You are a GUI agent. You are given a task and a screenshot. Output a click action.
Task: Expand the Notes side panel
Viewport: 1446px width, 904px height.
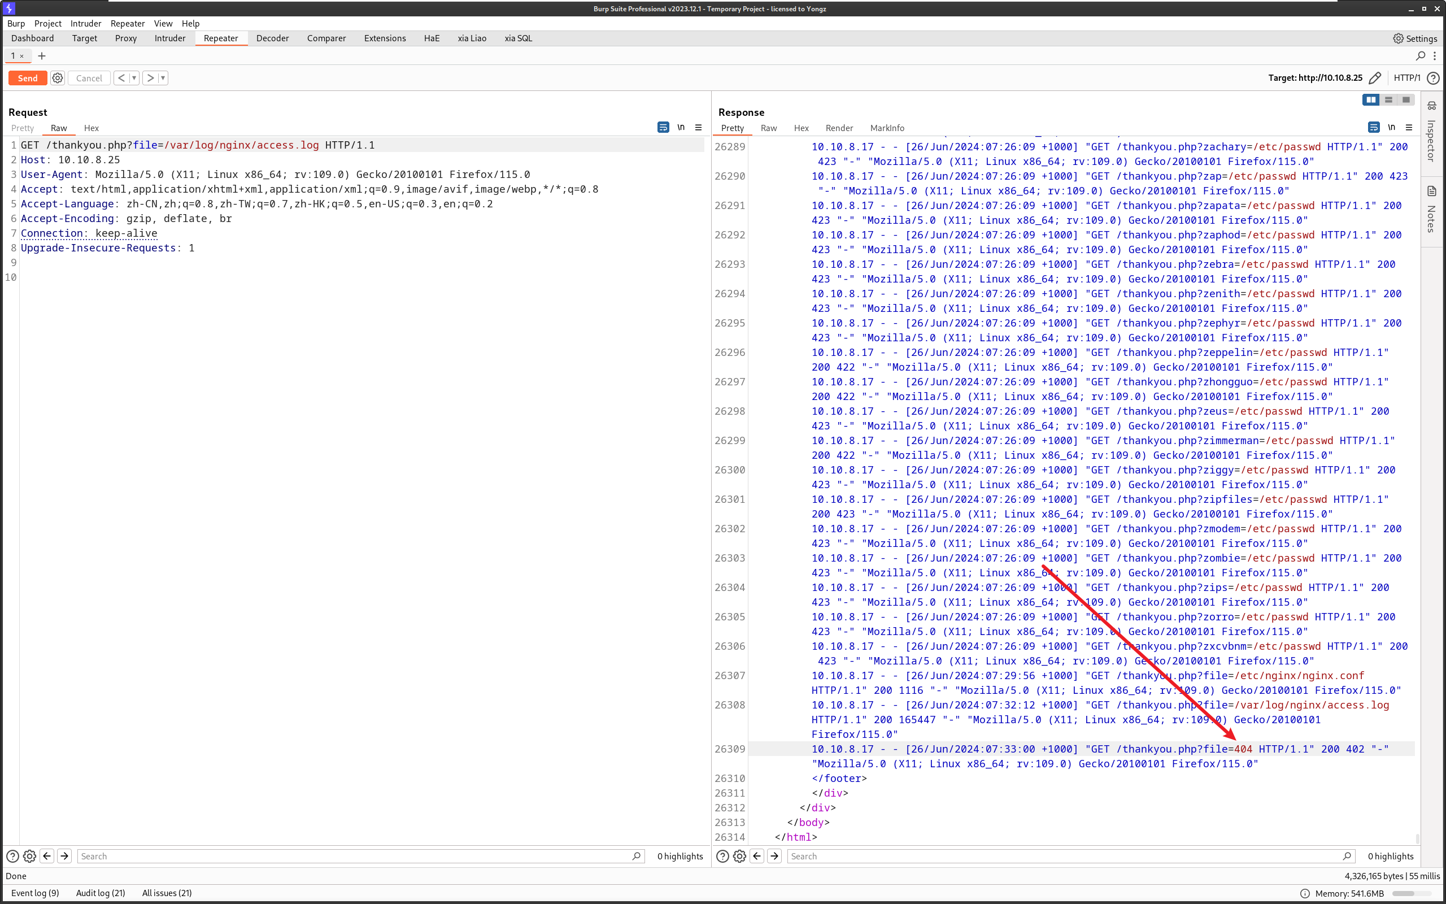[1432, 209]
